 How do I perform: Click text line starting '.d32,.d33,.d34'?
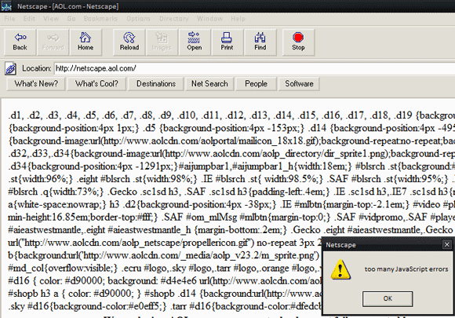click(231, 154)
